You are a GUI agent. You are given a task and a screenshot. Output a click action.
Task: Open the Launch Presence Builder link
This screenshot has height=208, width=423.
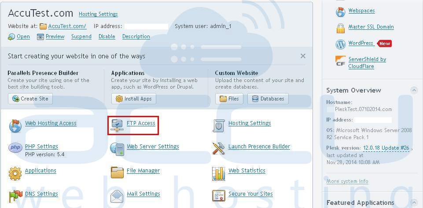coord(259,147)
